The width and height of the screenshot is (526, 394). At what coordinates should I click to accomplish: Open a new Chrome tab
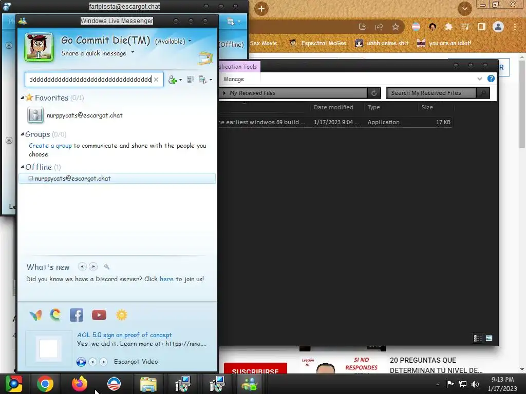point(261,9)
